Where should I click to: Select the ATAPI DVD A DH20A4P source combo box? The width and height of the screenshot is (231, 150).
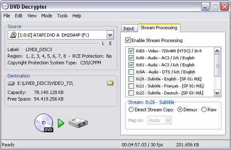(61, 35)
